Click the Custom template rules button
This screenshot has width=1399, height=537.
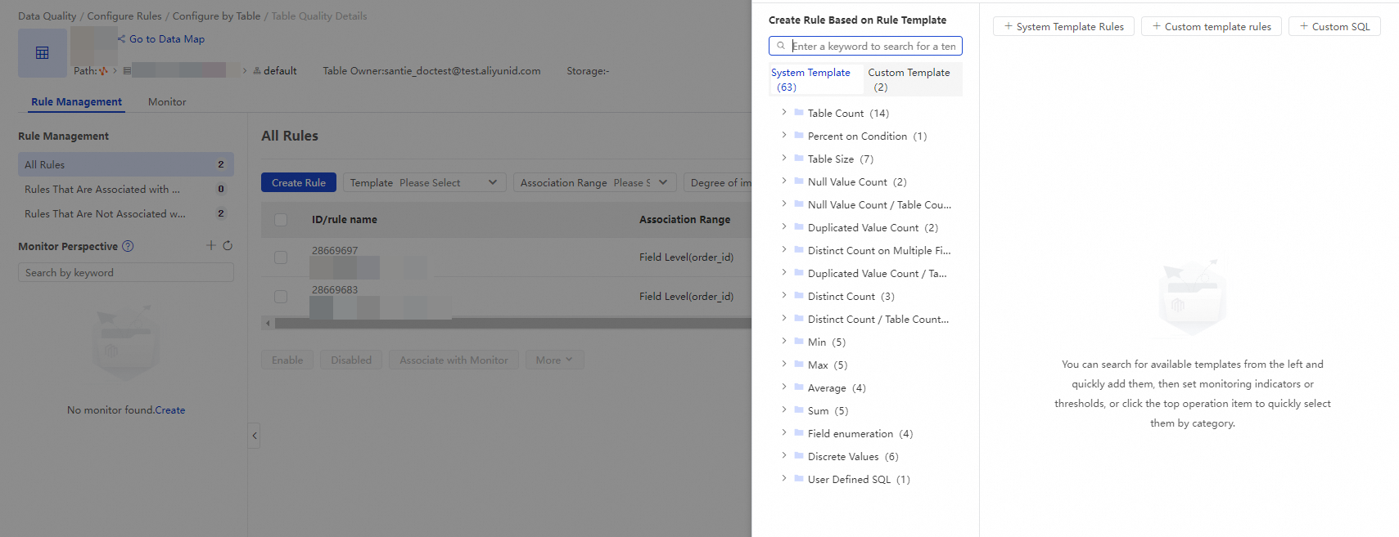pyautogui.click(x=1212, y=26)
